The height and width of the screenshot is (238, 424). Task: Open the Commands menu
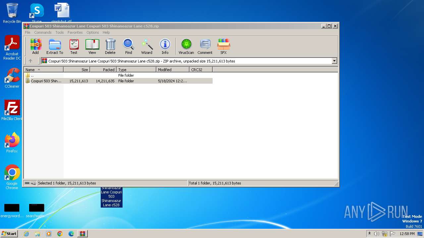point(43,32)
